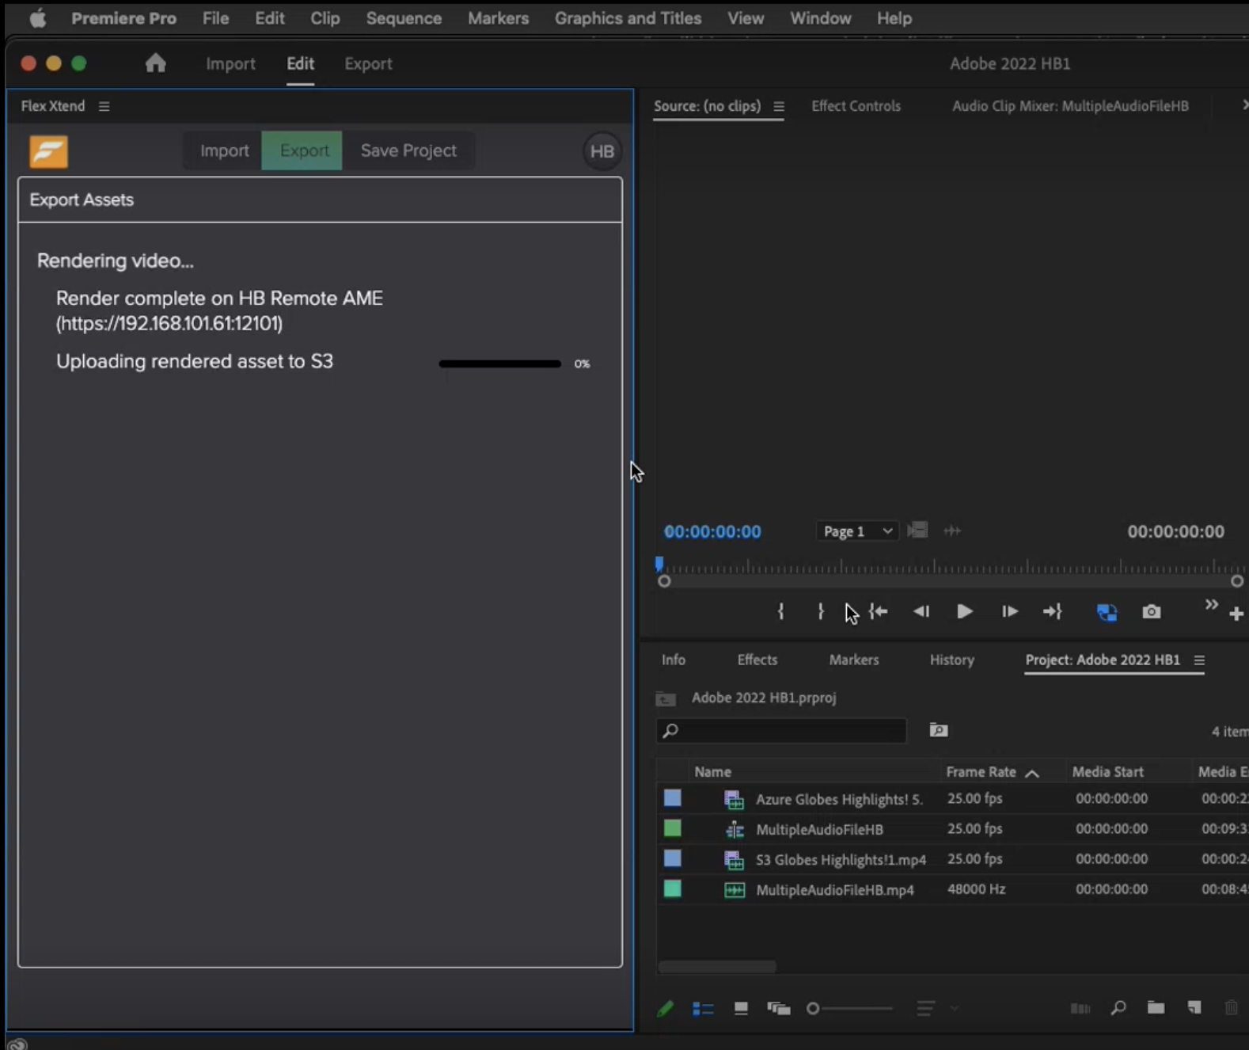Switch to the Effect Controls tab

coord(856,106)
